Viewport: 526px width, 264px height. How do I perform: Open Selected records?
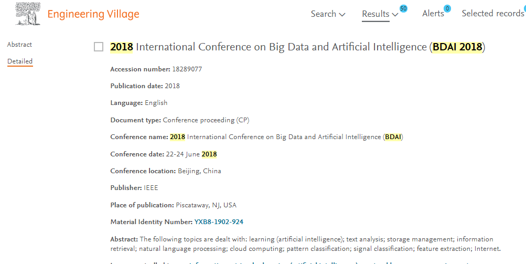(x=492, y=14)
